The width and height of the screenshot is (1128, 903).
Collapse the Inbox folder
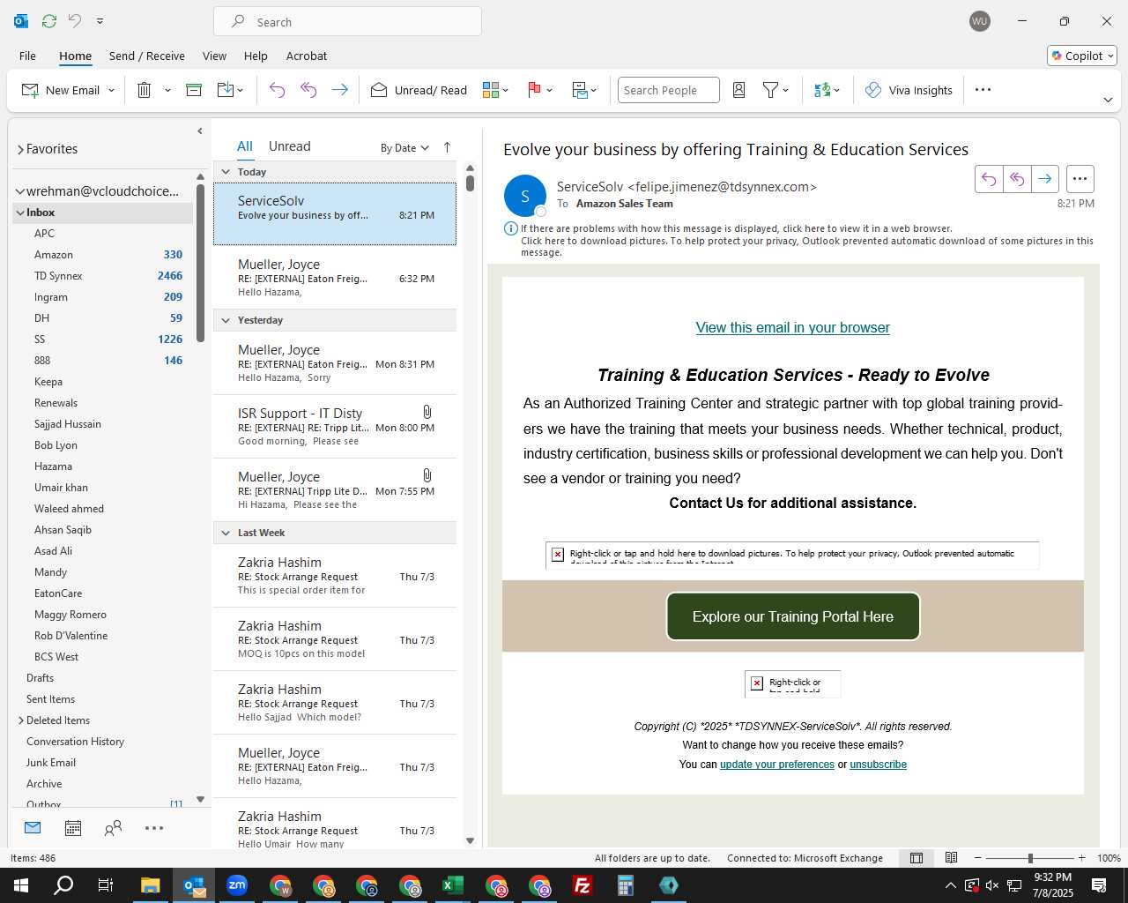(x=19, y=213)
